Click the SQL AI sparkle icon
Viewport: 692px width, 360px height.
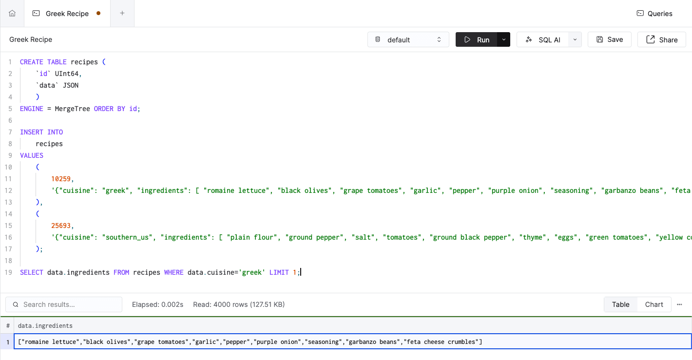[529, 40]
